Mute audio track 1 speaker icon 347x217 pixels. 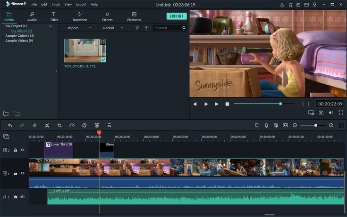tap(22, 197)
